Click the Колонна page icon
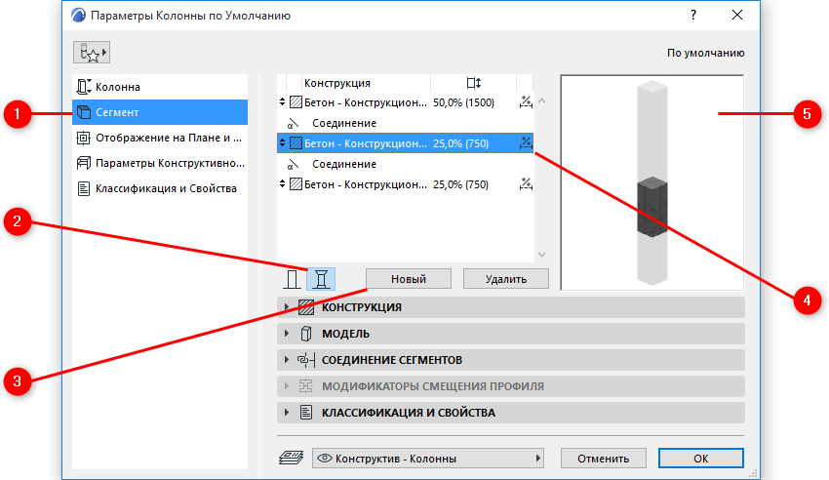Viewport: 829px width, 480px height. point(84,87)
